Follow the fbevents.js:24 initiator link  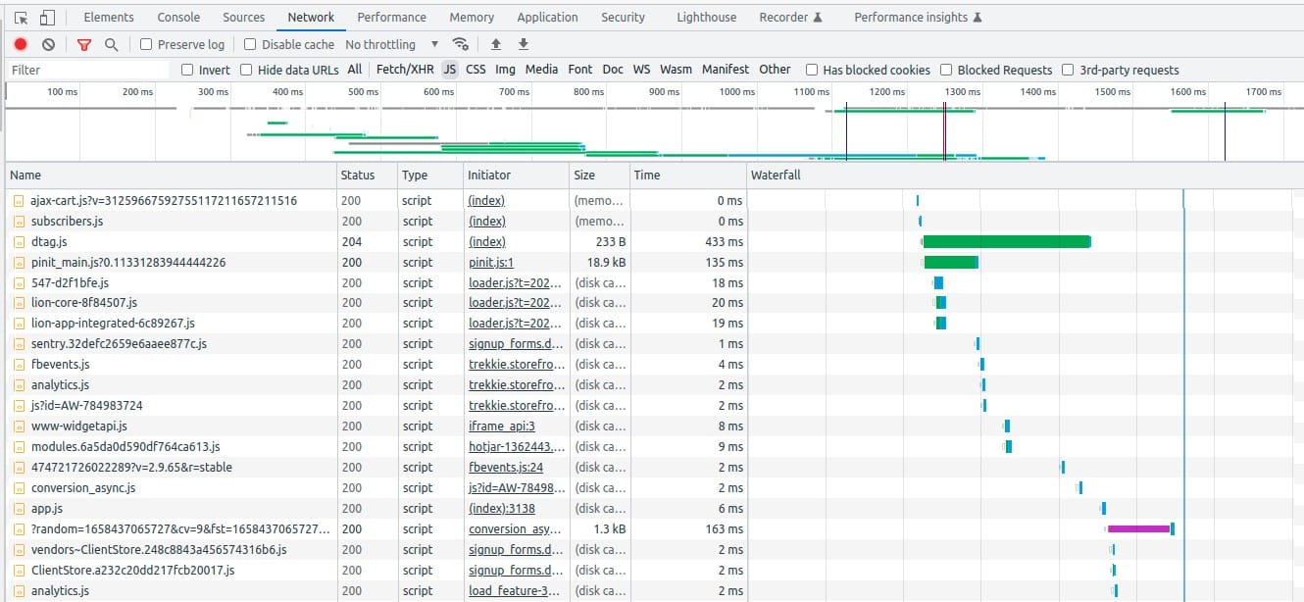pos(506,467)
